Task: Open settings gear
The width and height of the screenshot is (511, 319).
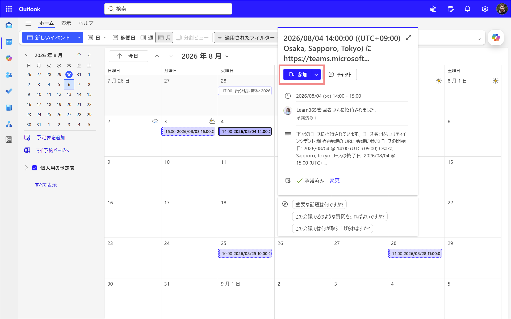Action: pos(485,9)
